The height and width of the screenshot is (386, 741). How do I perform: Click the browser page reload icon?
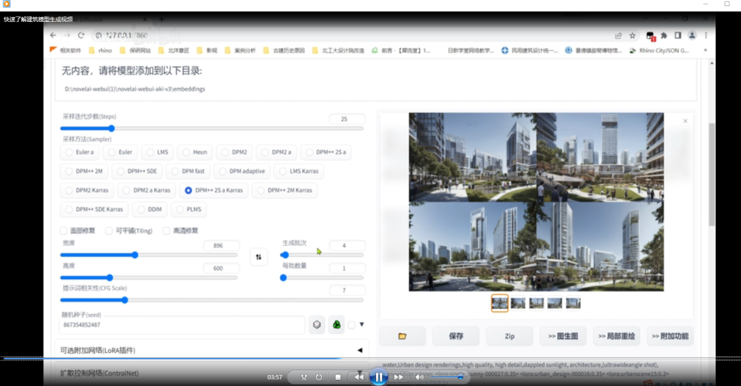[81, 35]
